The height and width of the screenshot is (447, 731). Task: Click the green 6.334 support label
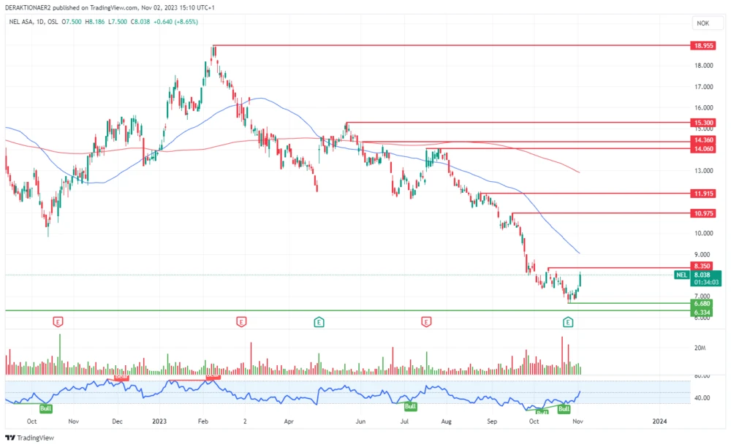tap(704, 312)
